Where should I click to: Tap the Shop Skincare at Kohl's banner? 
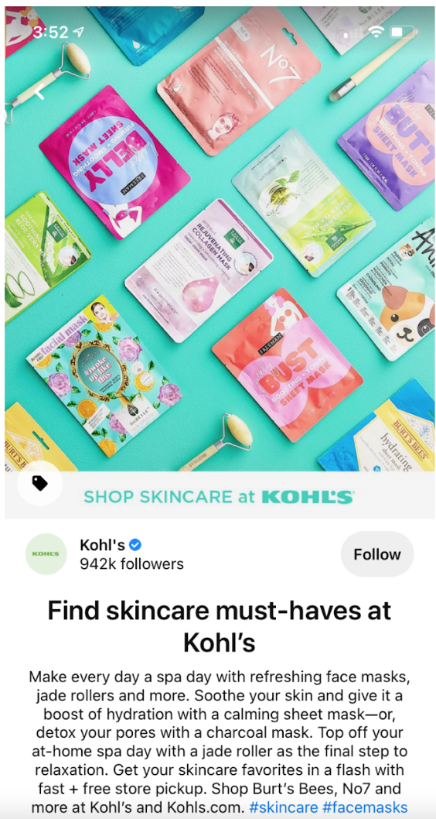[219, 497]
